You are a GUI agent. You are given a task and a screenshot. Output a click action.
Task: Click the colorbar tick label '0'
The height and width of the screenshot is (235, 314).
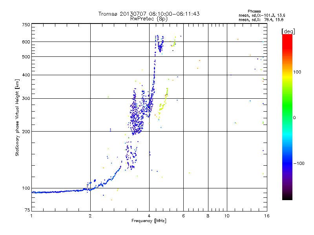point(294,118)
